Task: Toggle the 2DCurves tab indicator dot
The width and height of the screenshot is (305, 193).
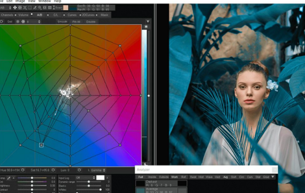Action: coord(80,15)
